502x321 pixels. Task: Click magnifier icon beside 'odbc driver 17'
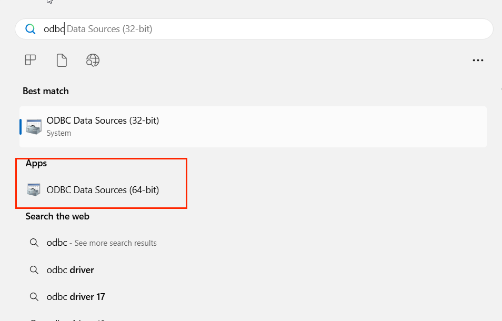34,297
